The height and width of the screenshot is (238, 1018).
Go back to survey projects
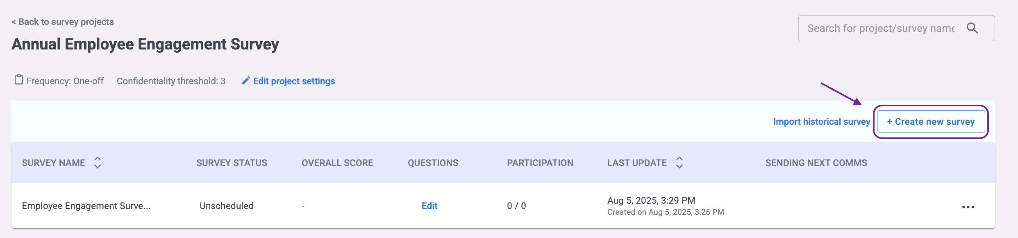[62, 22]
